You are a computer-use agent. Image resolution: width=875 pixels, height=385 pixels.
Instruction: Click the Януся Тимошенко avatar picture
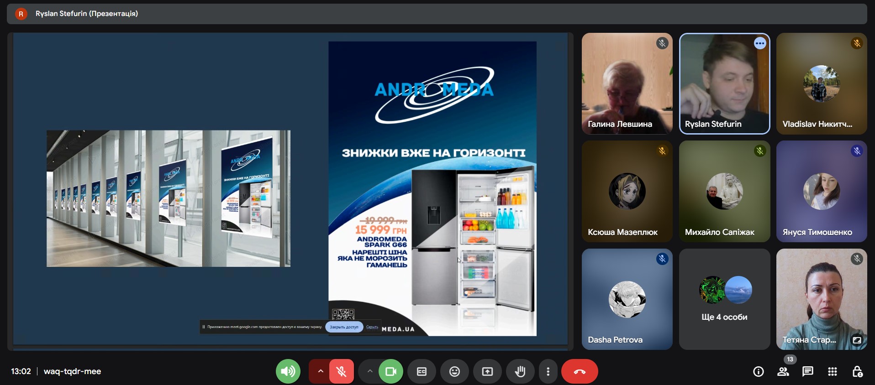click(822, 191)
